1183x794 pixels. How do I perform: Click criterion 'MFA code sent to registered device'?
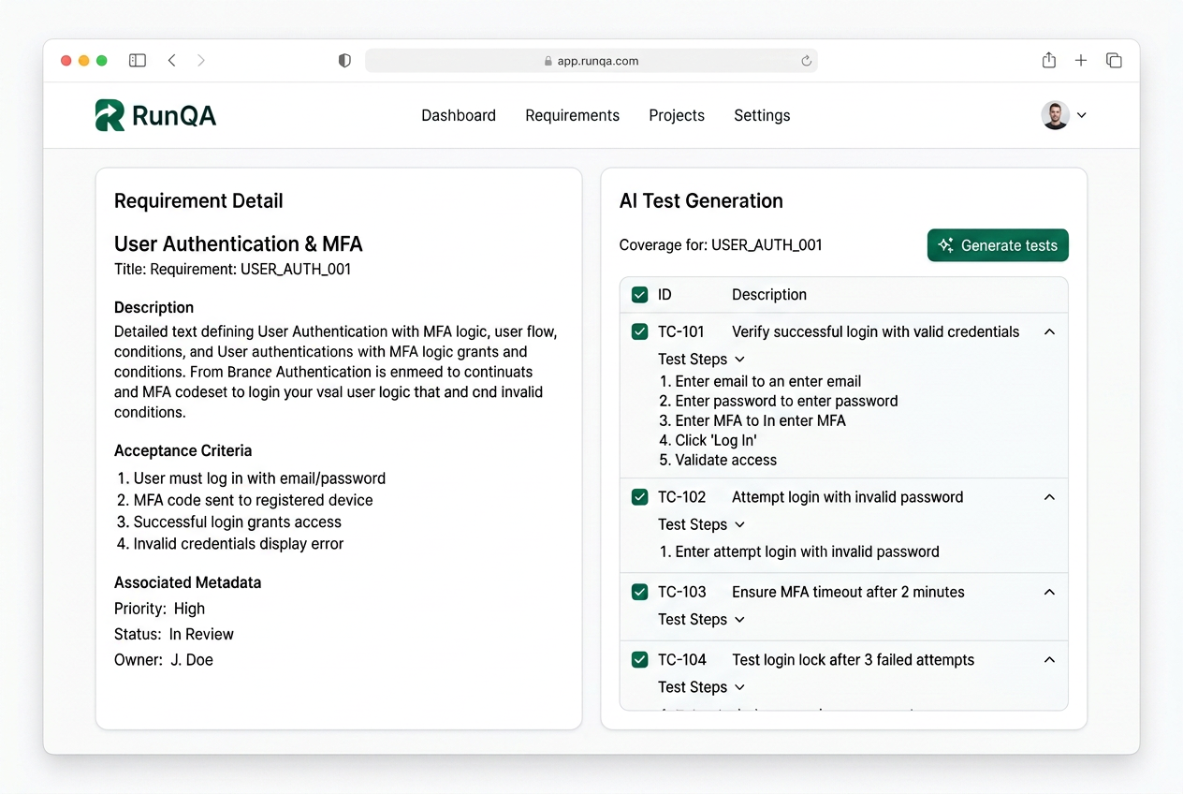245,500
